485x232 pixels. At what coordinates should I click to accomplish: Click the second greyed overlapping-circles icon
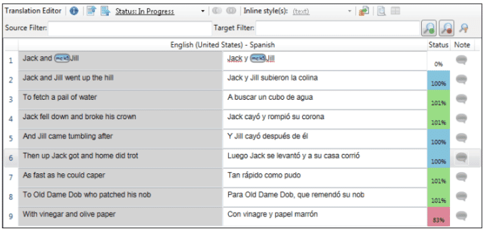(x=231, y=11)
